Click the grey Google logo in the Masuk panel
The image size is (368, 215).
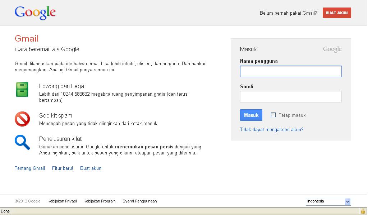(x=332, y=49)
